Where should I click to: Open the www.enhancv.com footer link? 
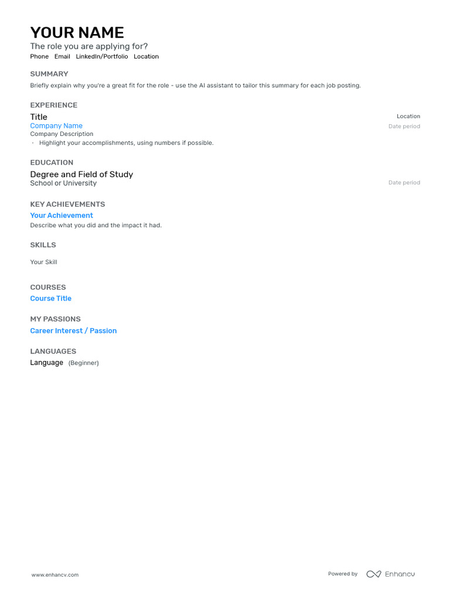point(55,575)
